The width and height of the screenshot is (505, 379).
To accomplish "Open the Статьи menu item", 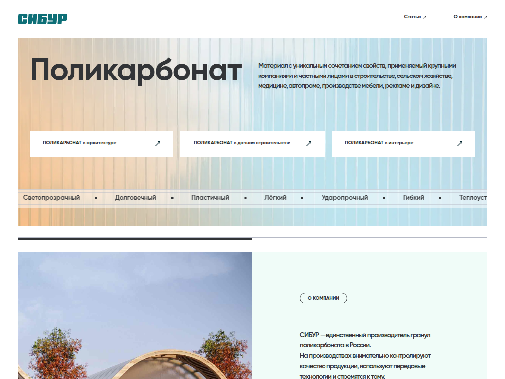I will pos(413,16).
